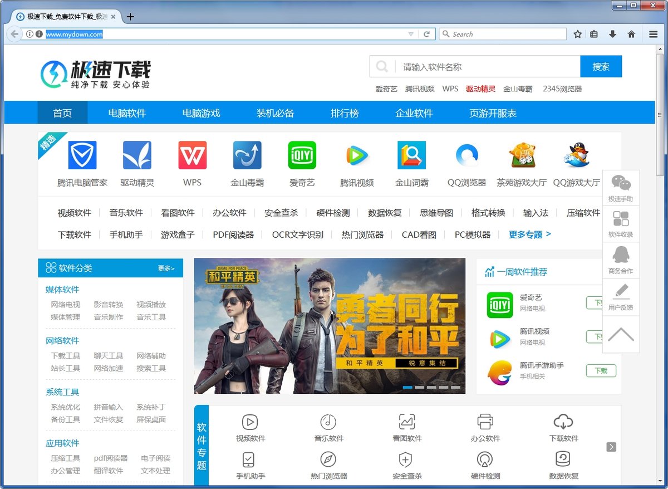This screenshot has width=668, height=489.
Task: Open 腾讯电脑管家 from the featured apps row
Action: click(x=81, y=155)
